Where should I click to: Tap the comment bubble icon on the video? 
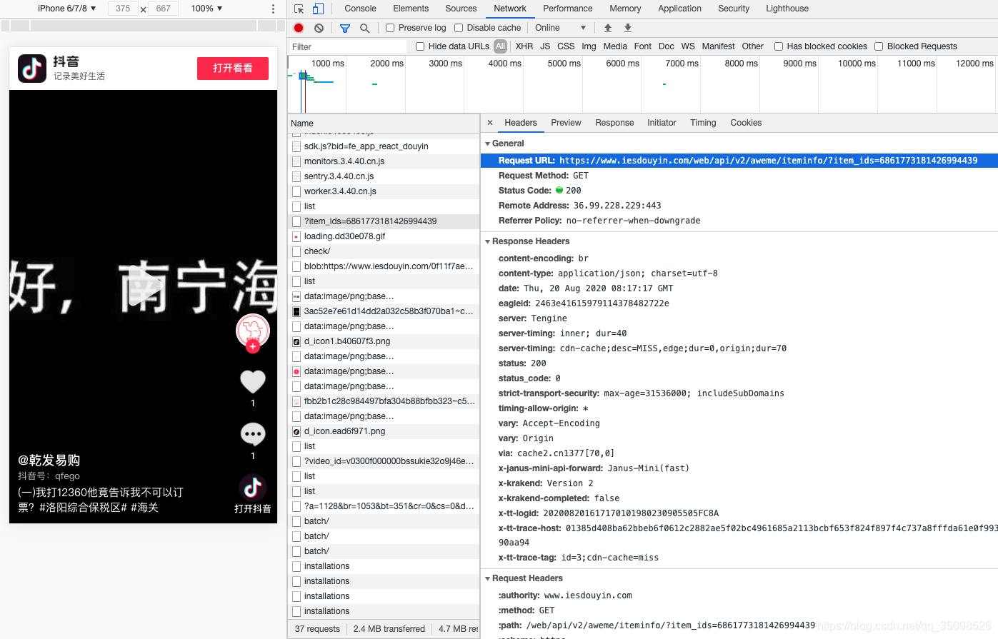[253, 433]
